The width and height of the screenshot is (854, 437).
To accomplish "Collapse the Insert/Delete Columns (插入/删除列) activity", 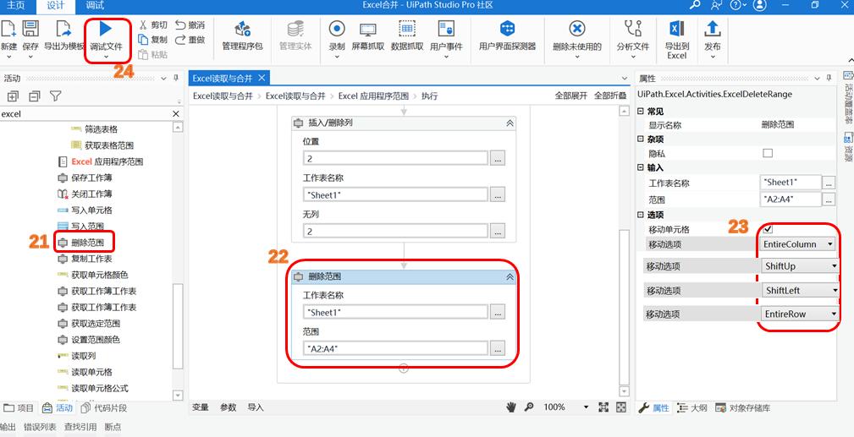I will [510, 123].
